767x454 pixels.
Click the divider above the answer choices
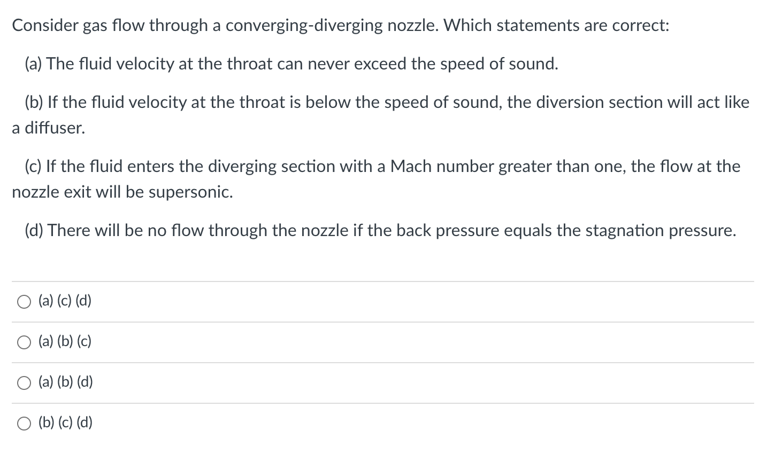(383, 281)
